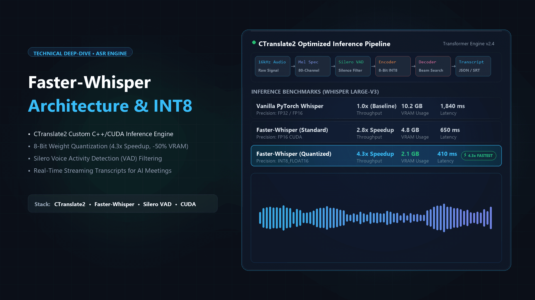Click Precision: FP32 / FP16 text

(x=279, y=113)
